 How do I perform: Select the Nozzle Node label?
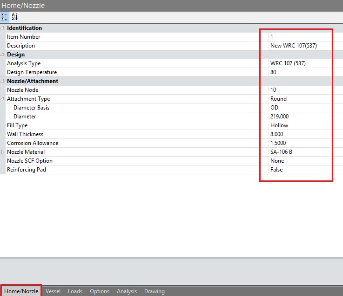click(x=23, y=90)
